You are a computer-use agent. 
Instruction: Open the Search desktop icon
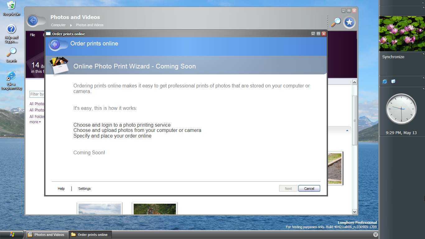coord(11,54)
